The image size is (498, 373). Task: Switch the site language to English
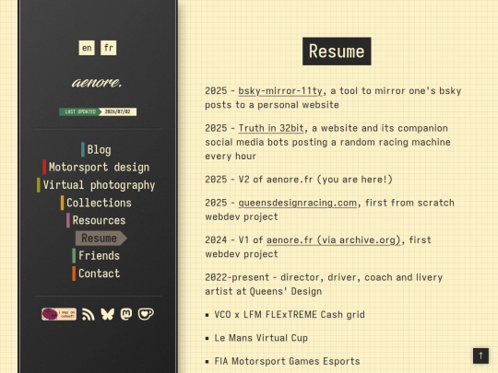point(87,48)
